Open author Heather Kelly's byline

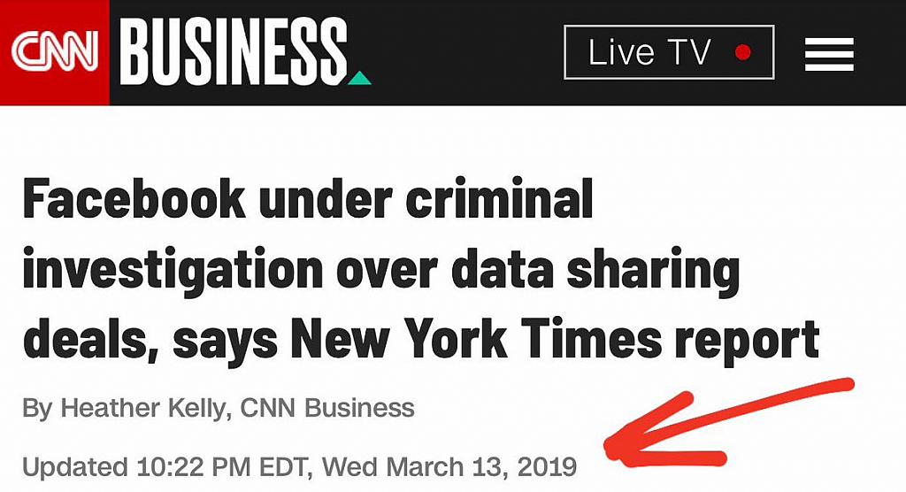click(x=144, y=408)
